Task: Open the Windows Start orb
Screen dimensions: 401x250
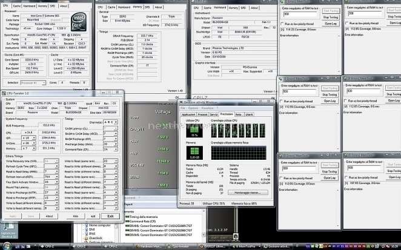Action: coord(7,246)
